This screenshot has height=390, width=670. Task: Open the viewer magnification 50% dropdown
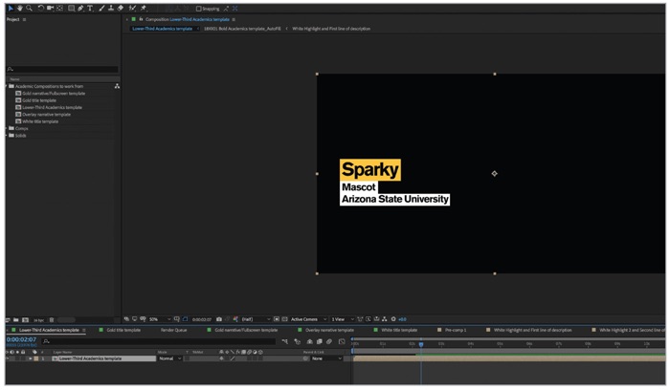(160, 319)
